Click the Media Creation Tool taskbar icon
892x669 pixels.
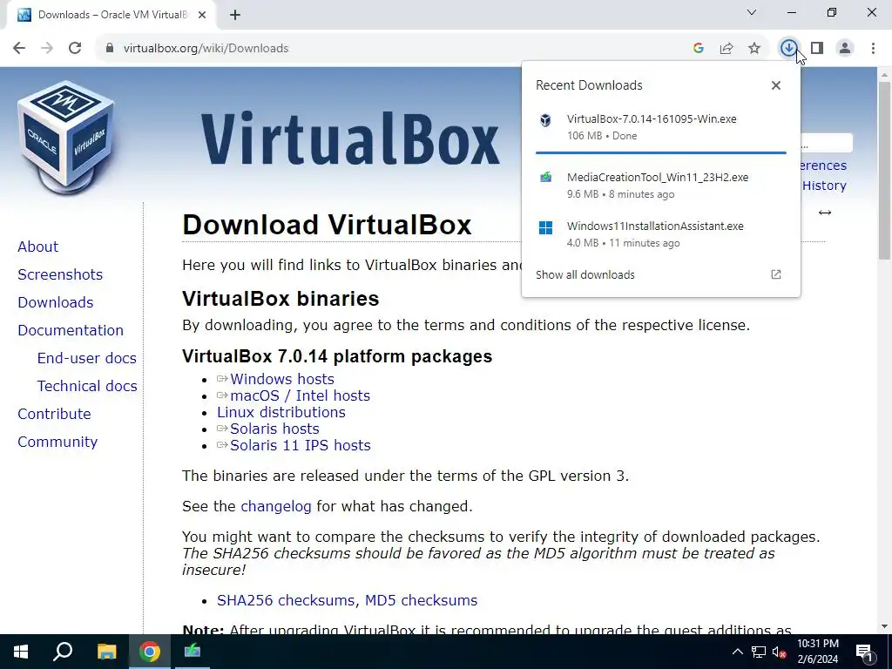pyautogui.click(x=193, y=651)
